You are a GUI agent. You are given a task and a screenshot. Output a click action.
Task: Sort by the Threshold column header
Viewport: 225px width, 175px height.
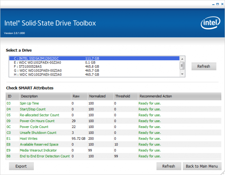pos(126,96)
